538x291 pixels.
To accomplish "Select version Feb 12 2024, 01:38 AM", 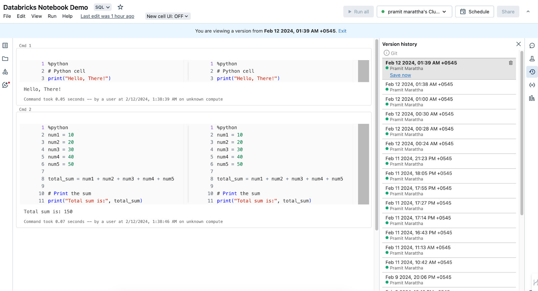I will (449, 87).
